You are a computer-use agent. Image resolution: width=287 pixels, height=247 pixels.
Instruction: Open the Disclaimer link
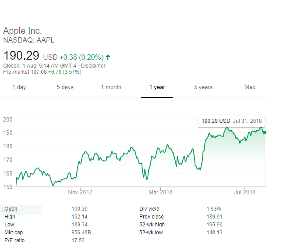click(x=93, y=66)
